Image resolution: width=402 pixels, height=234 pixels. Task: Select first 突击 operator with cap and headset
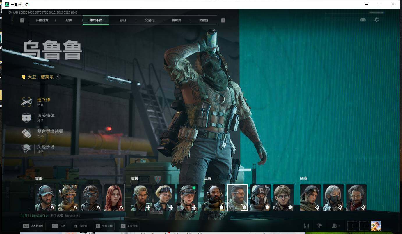45,197
